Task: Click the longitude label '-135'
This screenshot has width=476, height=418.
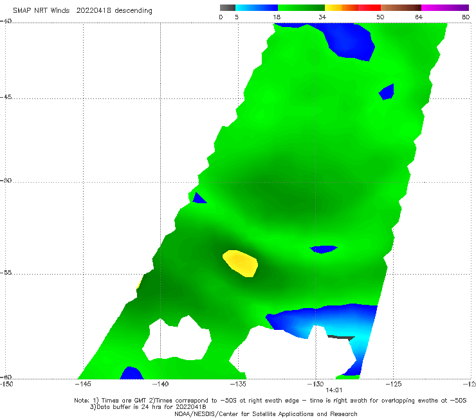Action: click(238, 384)
